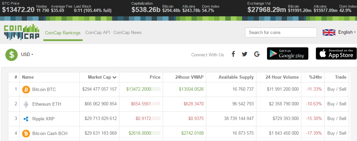Click the Bitcoin BTC coin icon
The height and width of the screenshot is (141, 357).
26,89
